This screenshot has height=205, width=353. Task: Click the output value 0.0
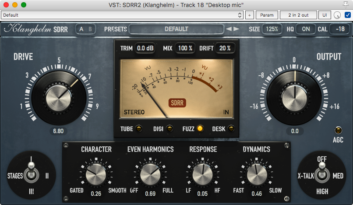(x=295, y=131)
